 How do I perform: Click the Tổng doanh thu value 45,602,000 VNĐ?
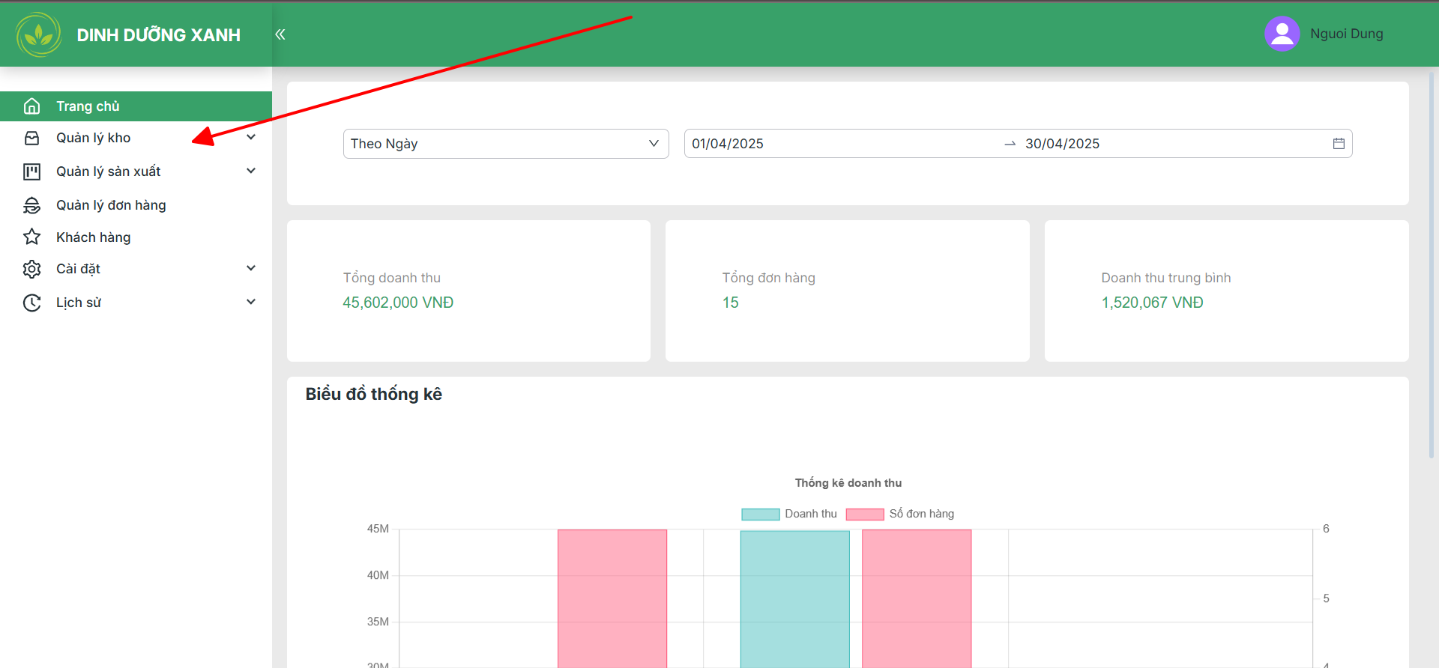pos(398,303)
